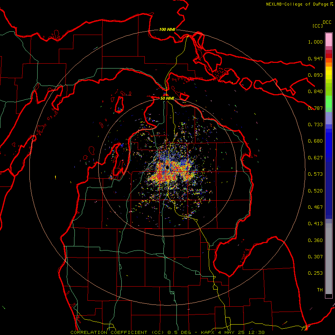Click the gray low-value color bar segment
Image resolution: width=335 pixels, height=335 pixels.
tap(329, 259)
